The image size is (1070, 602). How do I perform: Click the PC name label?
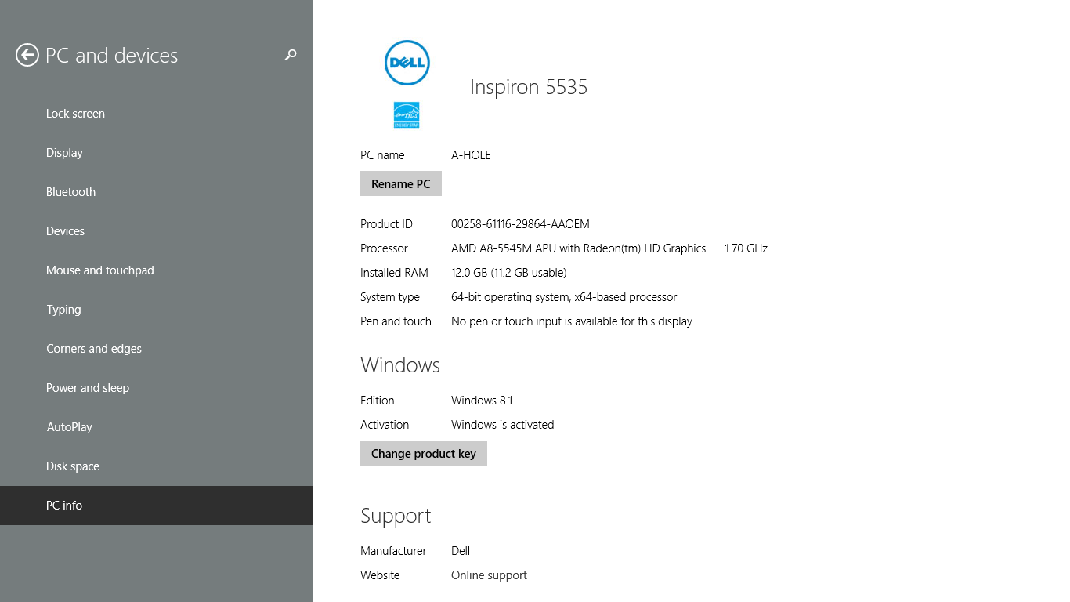[382, 155]
